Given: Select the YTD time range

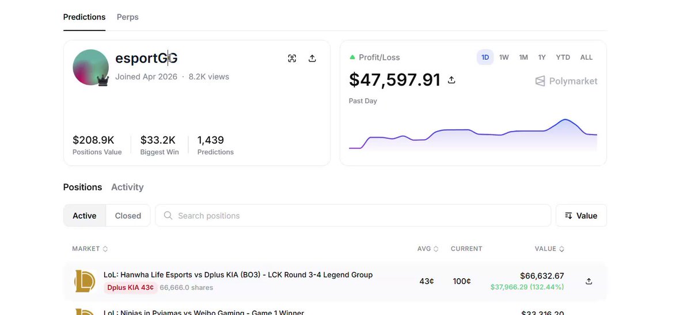Looking at the screenshot, I should 563,57.
